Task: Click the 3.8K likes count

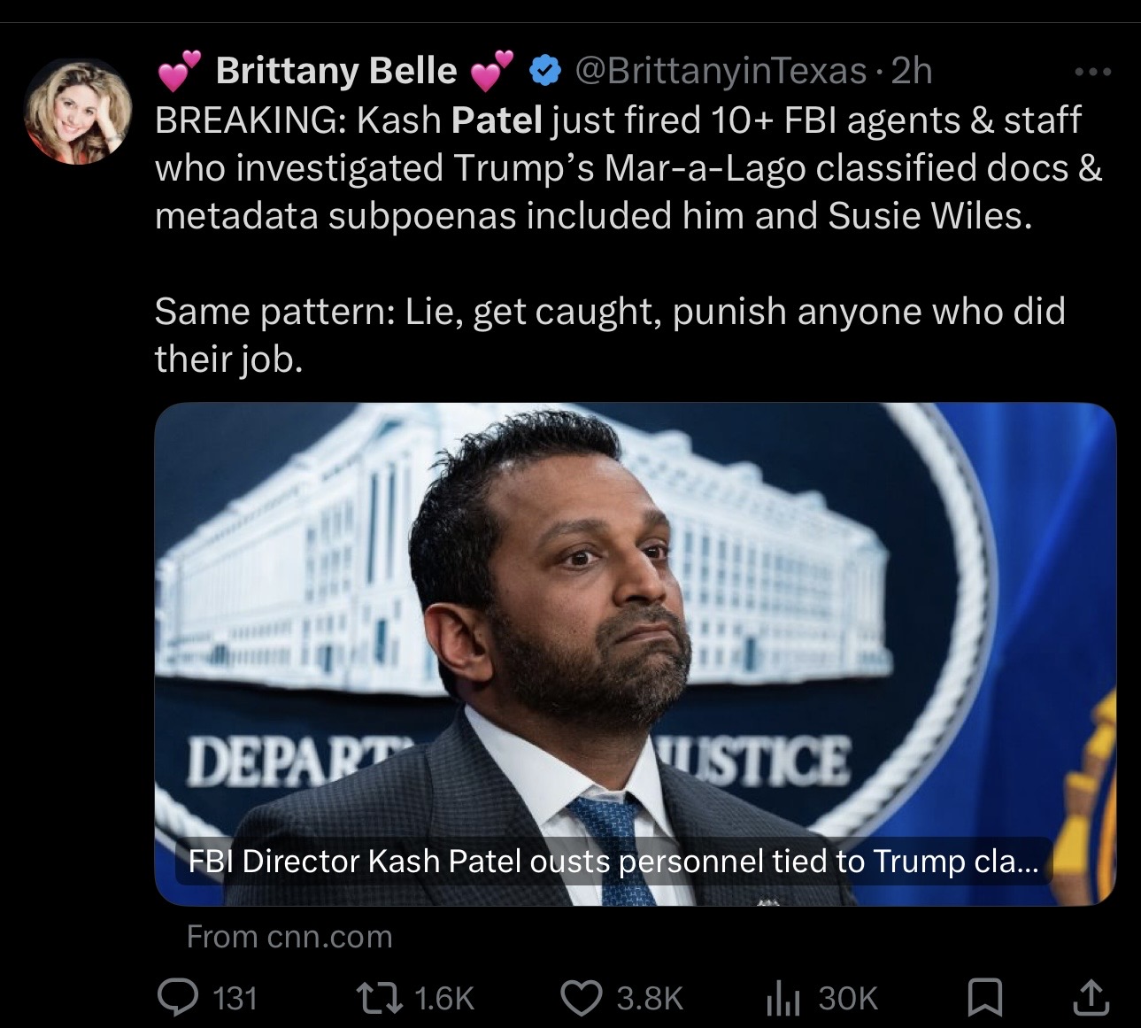Action: tap(650, 998)
